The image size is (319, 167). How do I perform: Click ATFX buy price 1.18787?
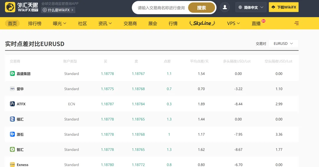click(x=108, y=104)
